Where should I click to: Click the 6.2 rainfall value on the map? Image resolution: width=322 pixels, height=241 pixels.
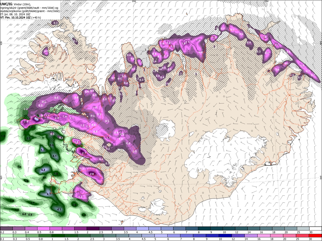click(x=43, y=170)
